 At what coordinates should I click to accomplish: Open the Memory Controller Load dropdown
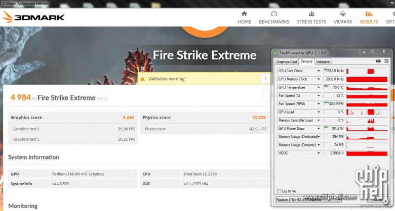319,120
